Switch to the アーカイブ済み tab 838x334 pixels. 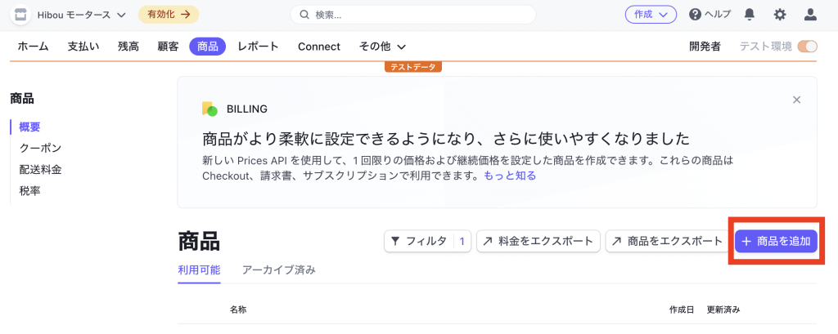(278, 269)
